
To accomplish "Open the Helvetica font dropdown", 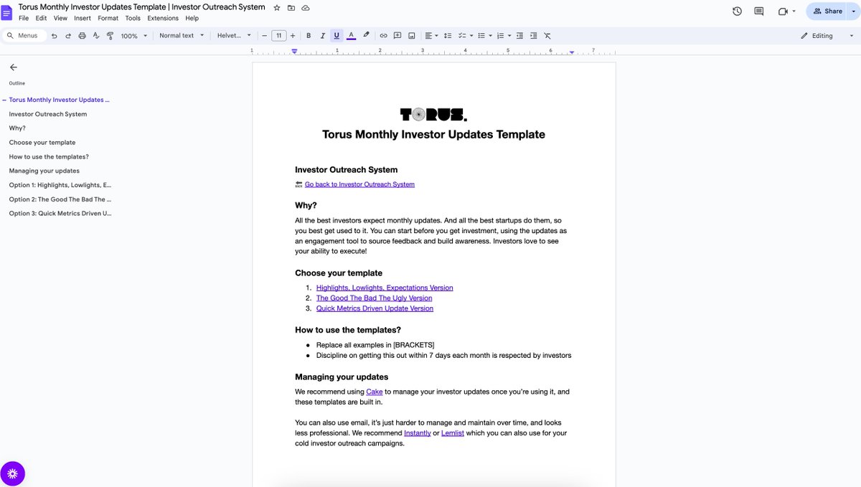I will click(234, 36).
